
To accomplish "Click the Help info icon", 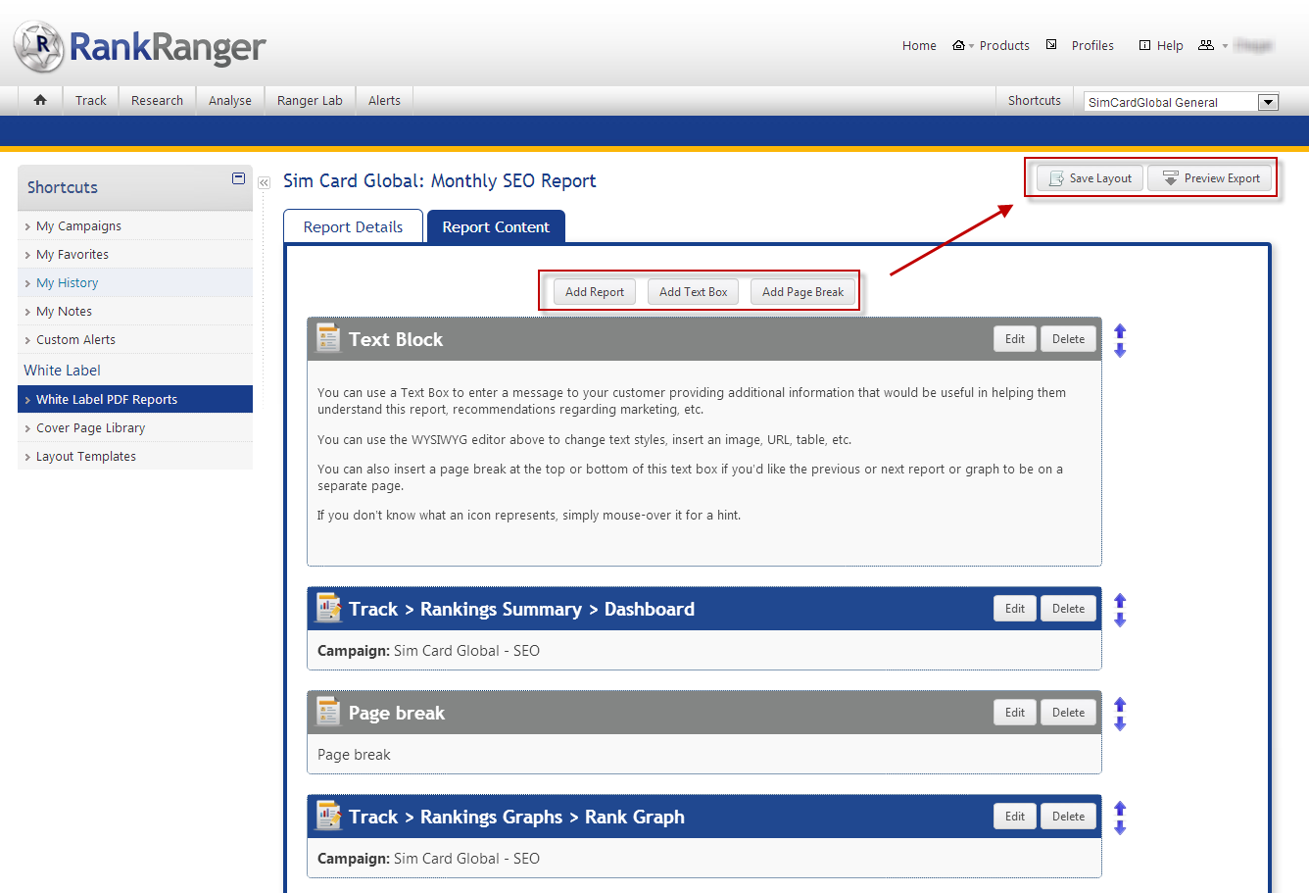I will point(1144,45).
